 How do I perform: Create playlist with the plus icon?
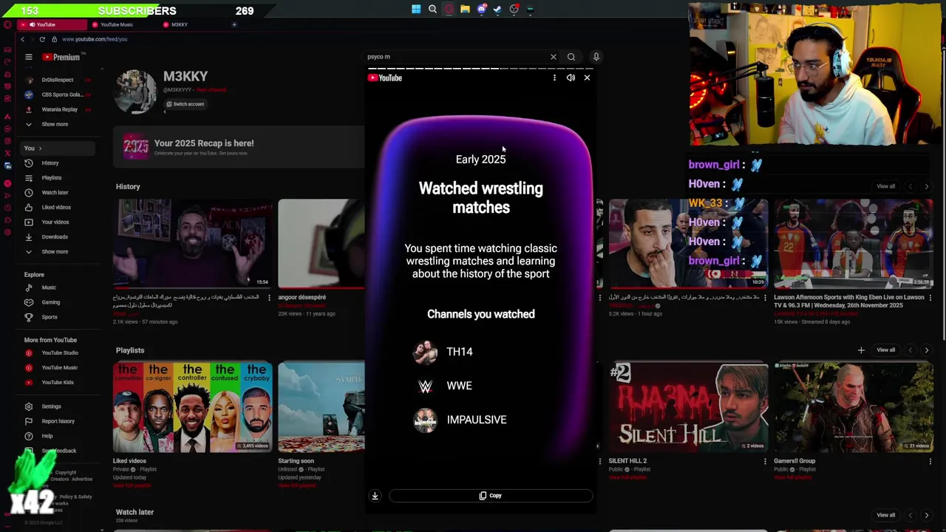861,350
